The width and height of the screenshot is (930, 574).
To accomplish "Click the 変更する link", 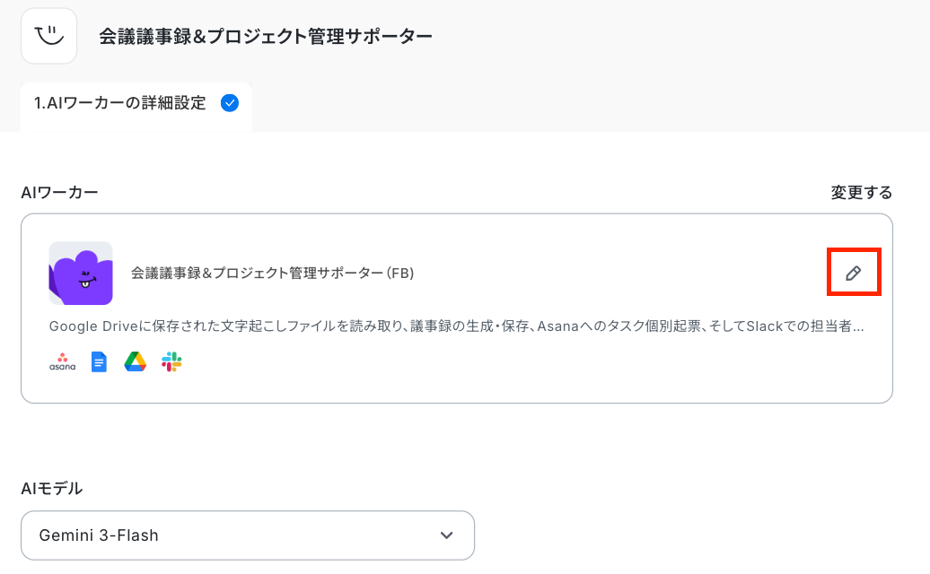I will tap(861, 193).
